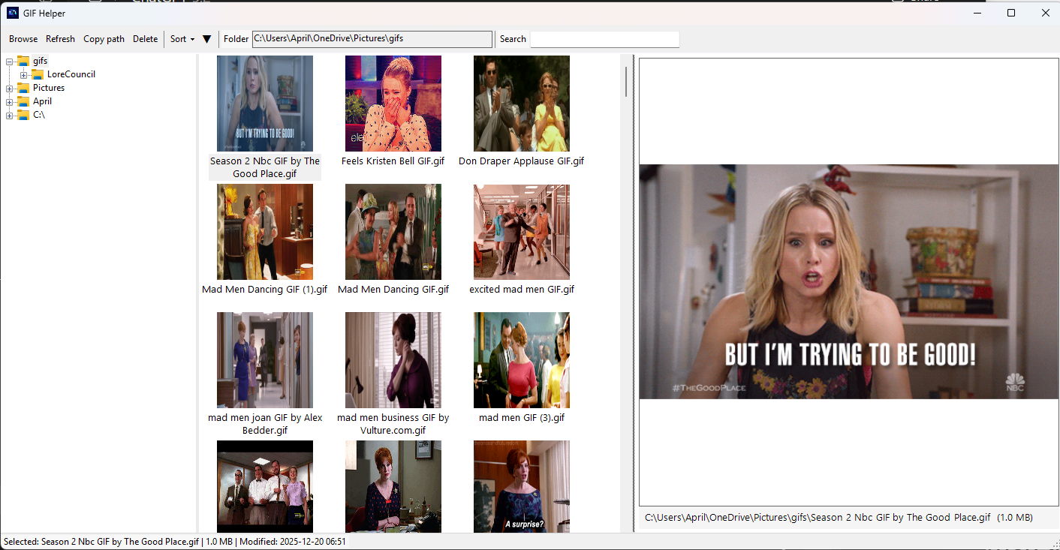Image resolution: width=1060 pixels, height=550 pixels.
Task: Collapse the gifs tree node
Action: pos(10,61)
